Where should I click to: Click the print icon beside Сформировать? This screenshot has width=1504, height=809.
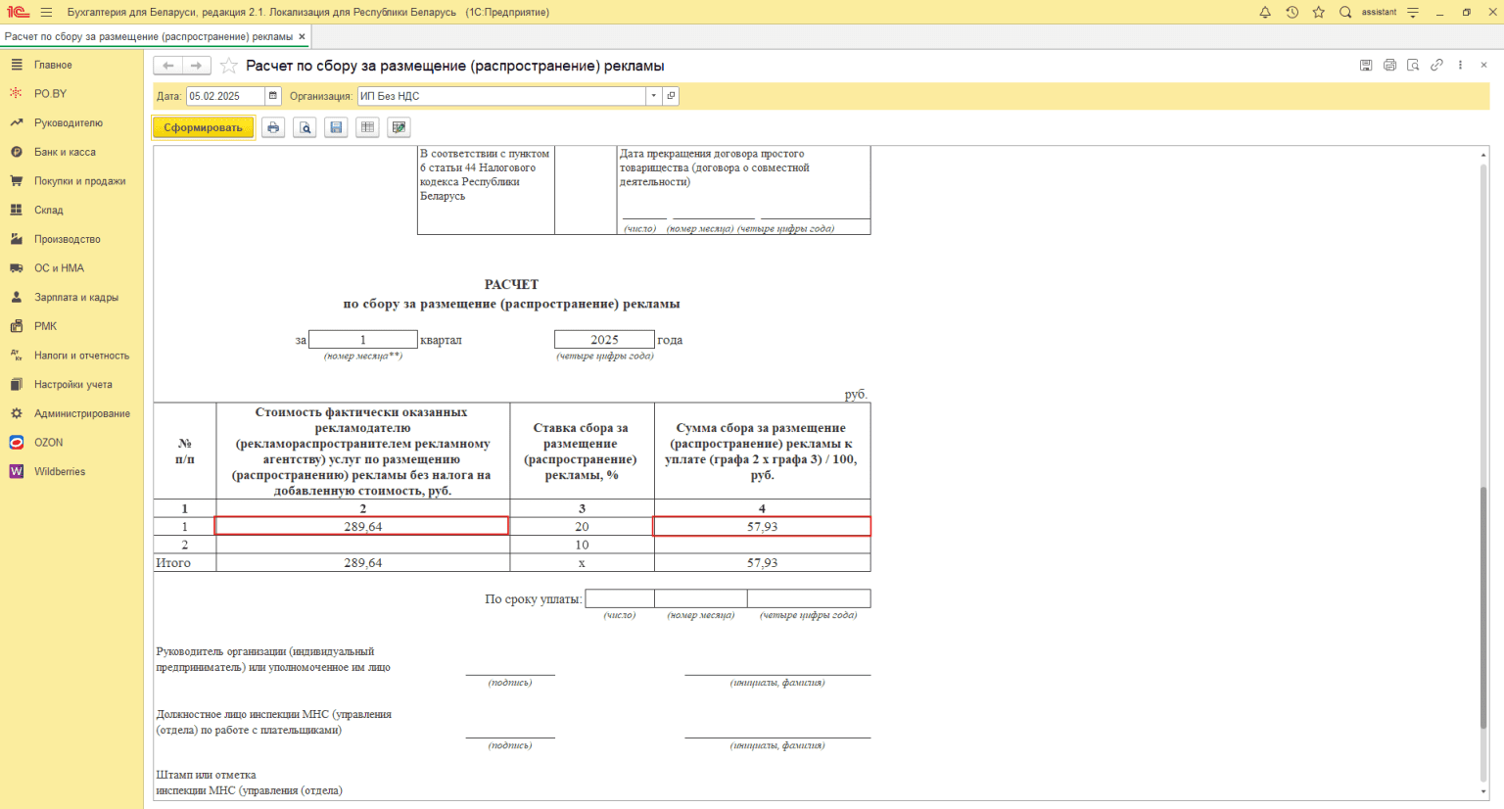pyautogui.click(x=273, y=127)
